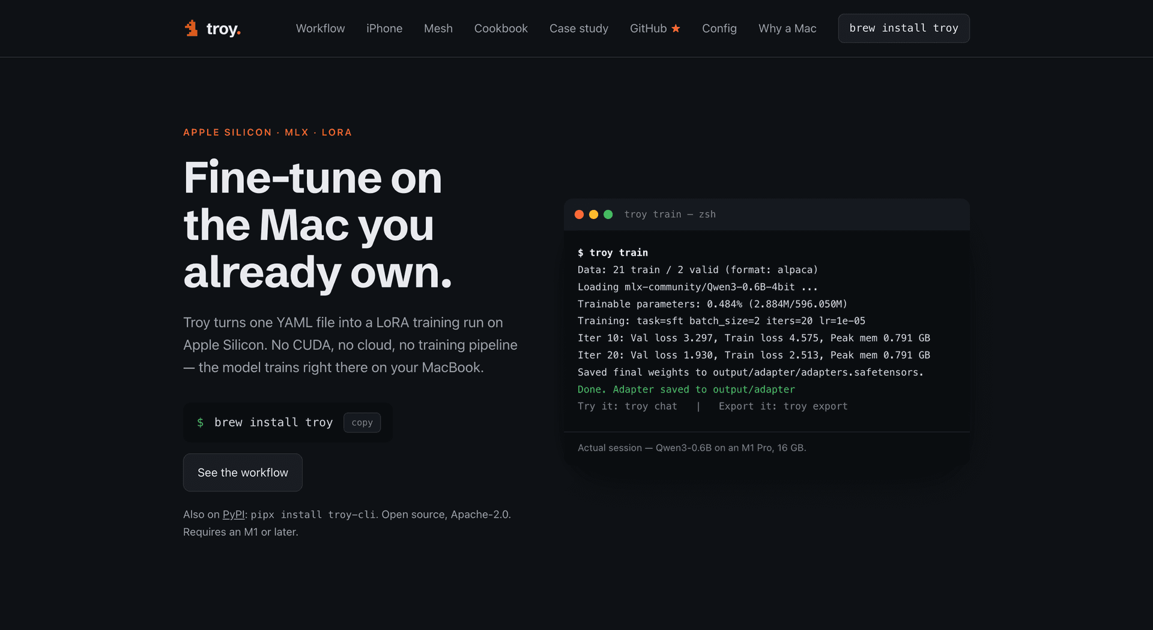This screenshot has width=1153, height=630.
Task: Click the 'Iter 10: Val loss 3.297' line
Action: pos(754,338)
